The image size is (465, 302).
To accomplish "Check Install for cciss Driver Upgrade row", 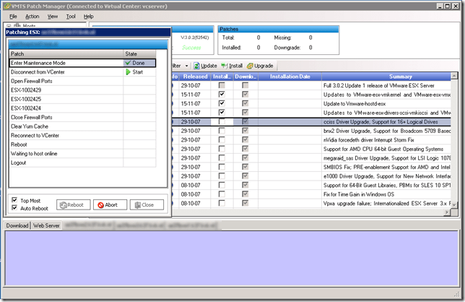I will coord(222,121).
